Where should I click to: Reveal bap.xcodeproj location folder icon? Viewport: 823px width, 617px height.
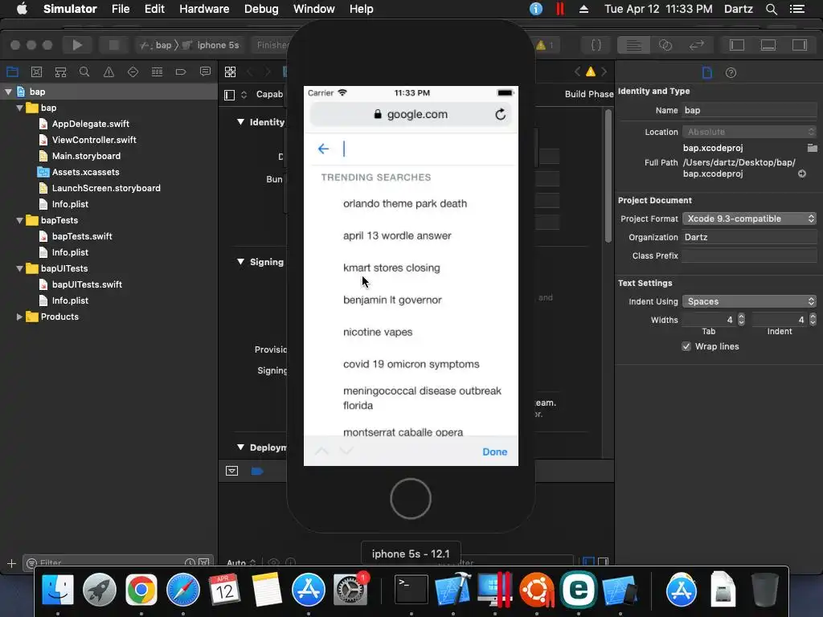coord(812,148)
